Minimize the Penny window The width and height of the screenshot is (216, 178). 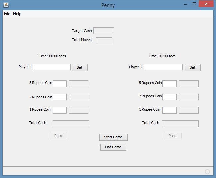(x=186, y=4)
